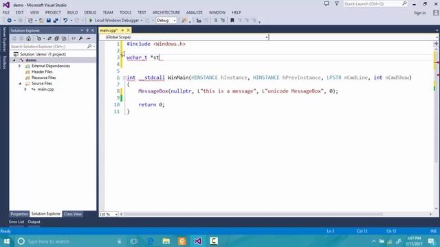Screen dimensions: 440x247
Task: Click the Save All toolbar icon
Action: click(56, 21)
